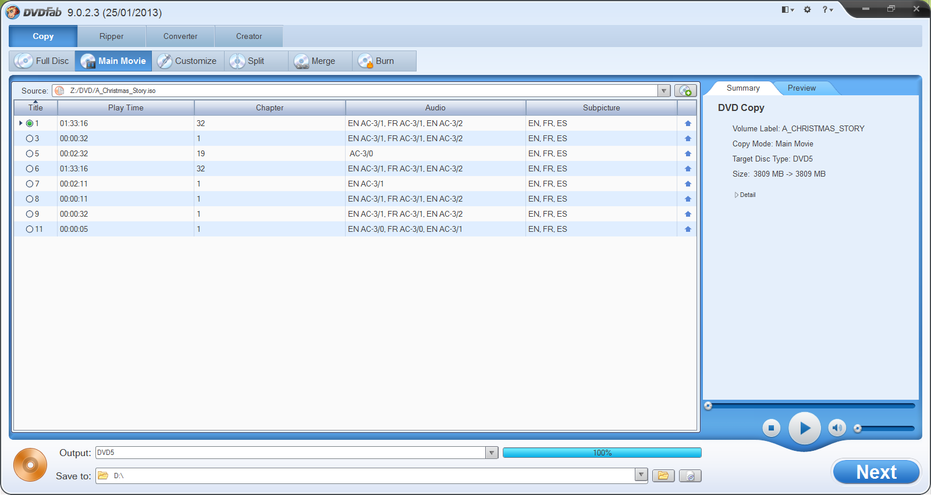Switch to the Ripper tab
This screenshot has width=931, height=495.
tap(111, 36)
